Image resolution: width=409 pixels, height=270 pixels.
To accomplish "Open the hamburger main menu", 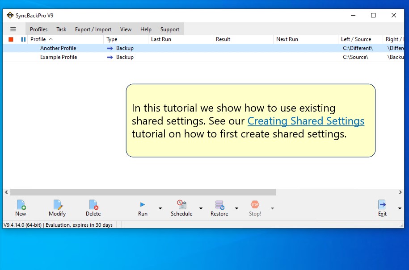I will pyautogui.click(x=13, y=29).
